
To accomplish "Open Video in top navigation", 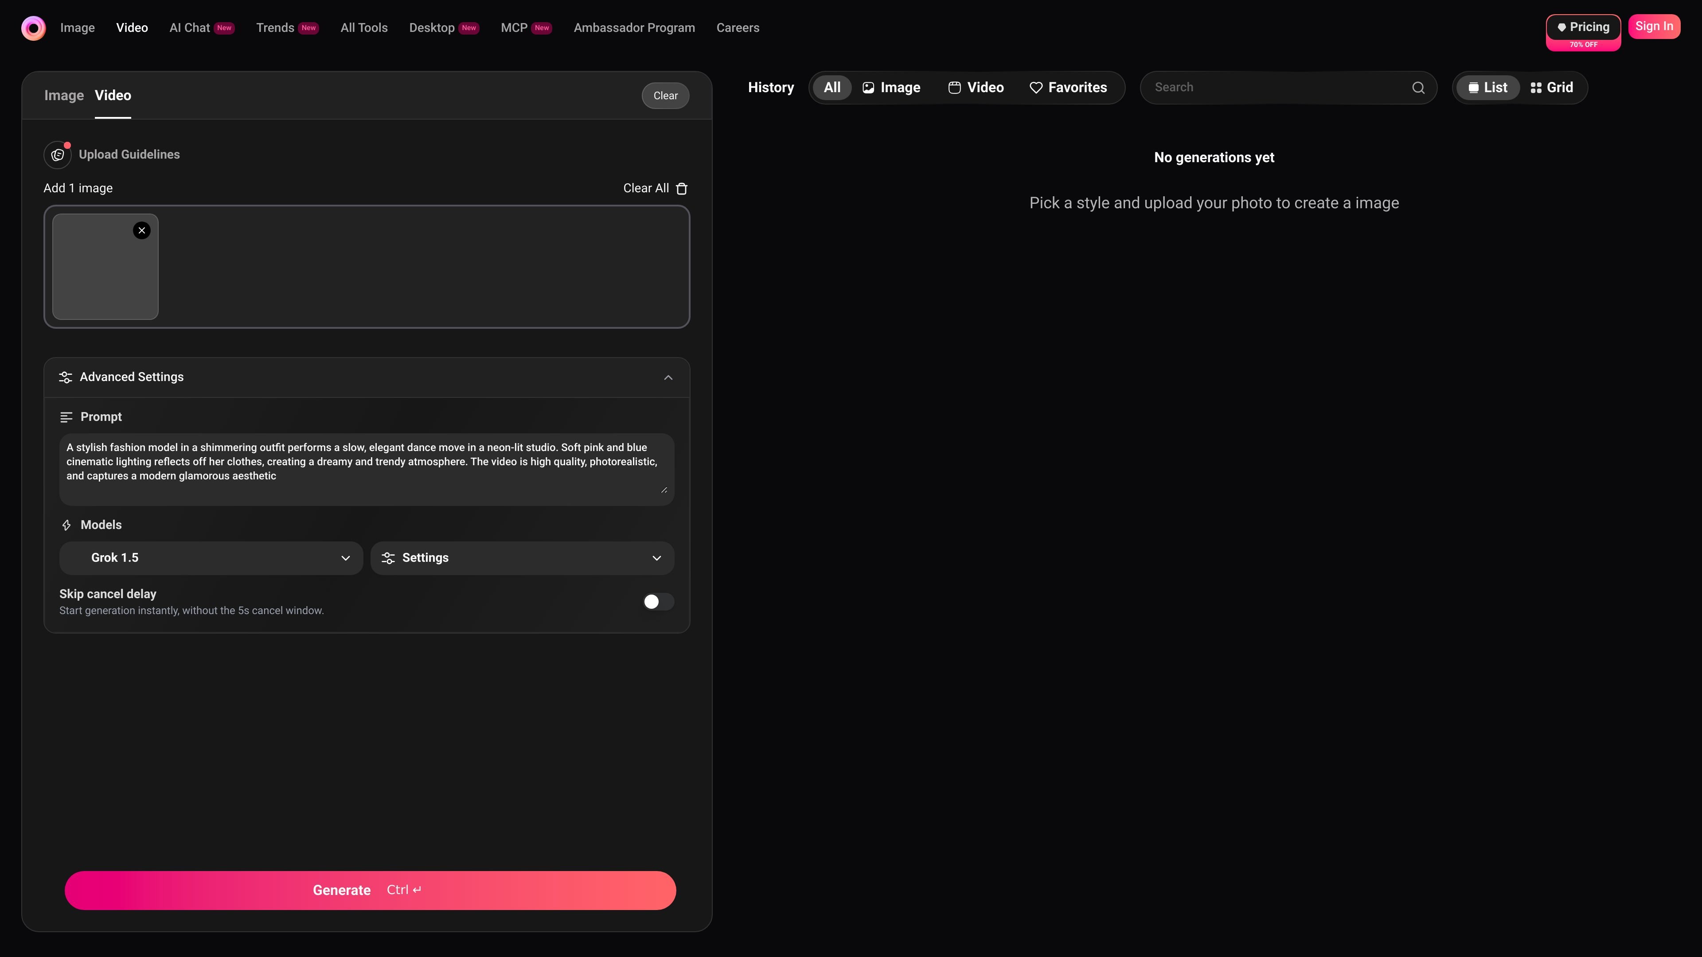I will (x=132, y=28).
